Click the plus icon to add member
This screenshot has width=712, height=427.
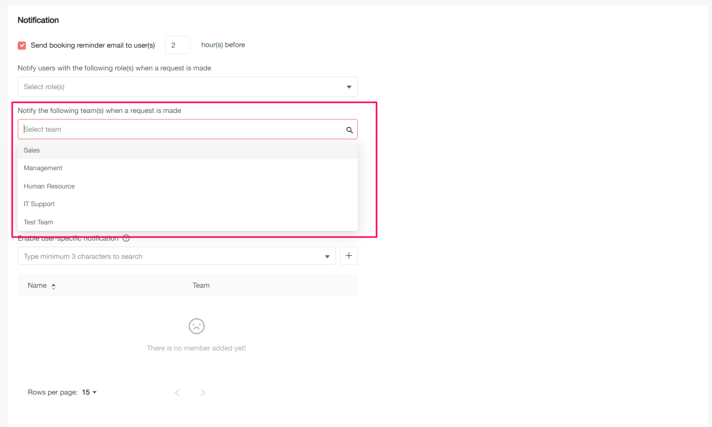pyautogui.click(x=349, y=256)
